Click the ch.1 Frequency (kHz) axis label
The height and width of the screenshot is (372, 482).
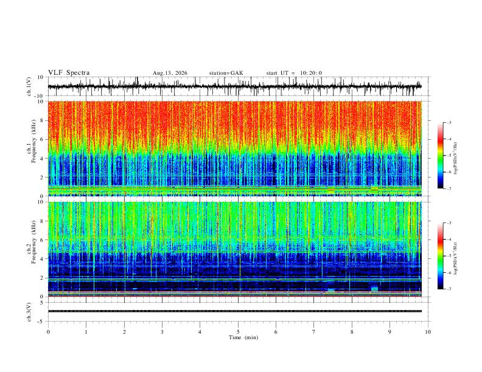pos(34,149)
